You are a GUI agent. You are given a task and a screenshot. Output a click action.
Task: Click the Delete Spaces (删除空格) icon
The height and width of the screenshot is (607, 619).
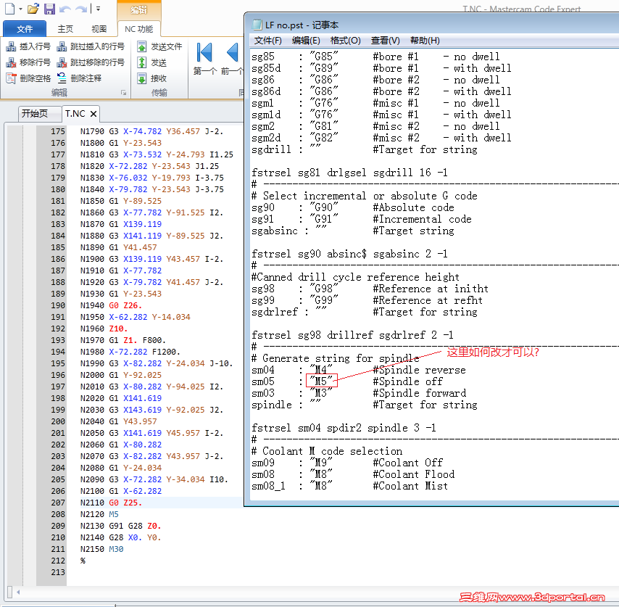12,78
